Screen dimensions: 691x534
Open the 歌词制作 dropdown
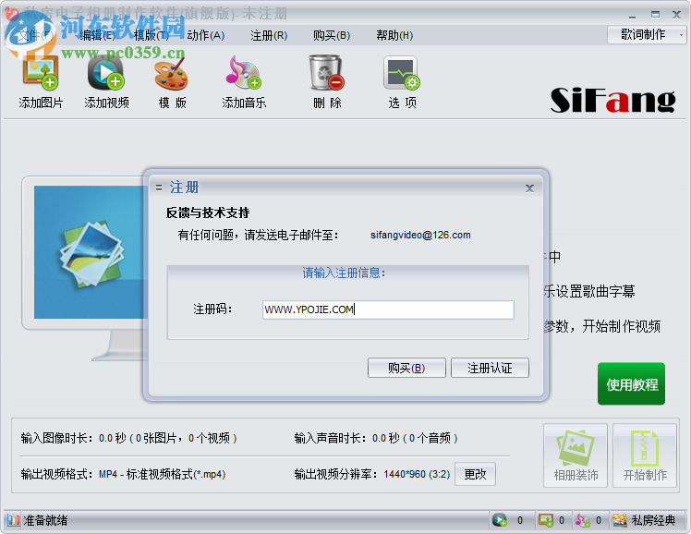pos(647,35)
